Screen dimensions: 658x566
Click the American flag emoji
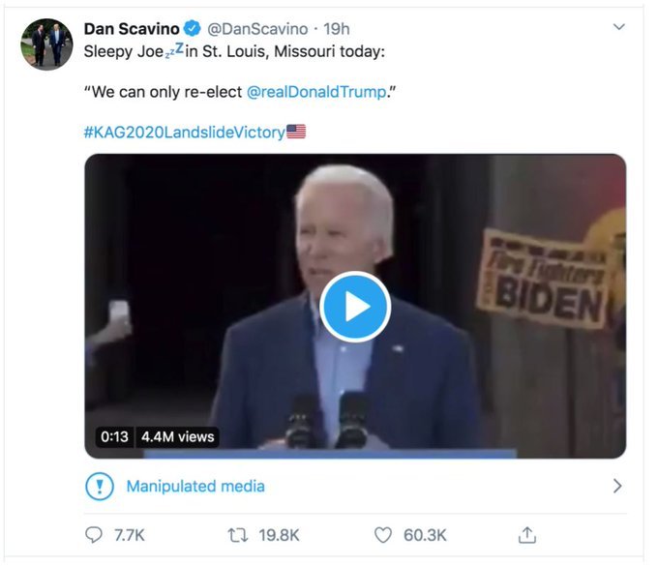point(296,132)
